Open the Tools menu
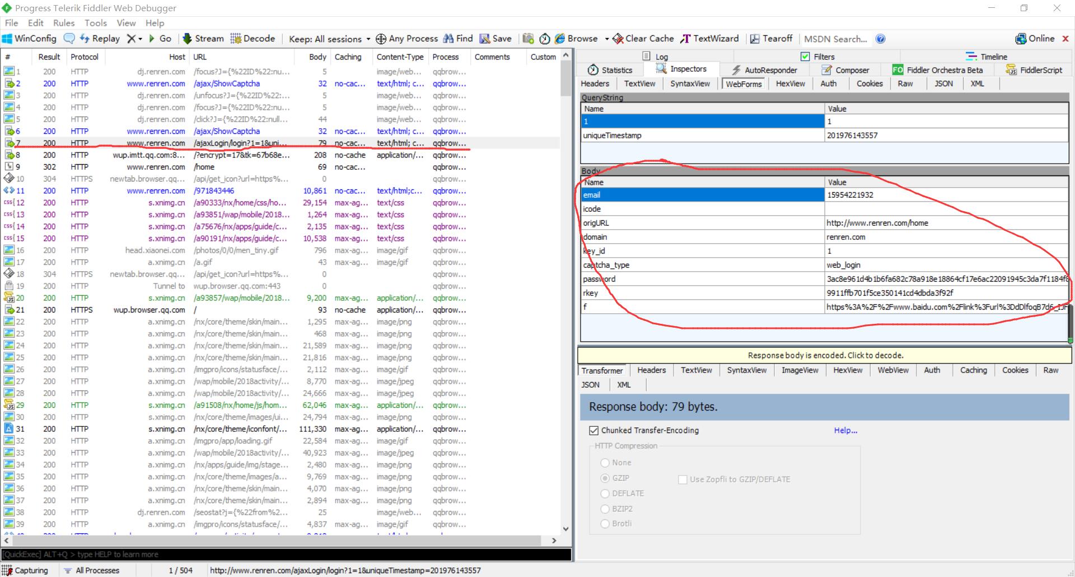This screenshot has width=1075, height=577. tap(96, 23)
